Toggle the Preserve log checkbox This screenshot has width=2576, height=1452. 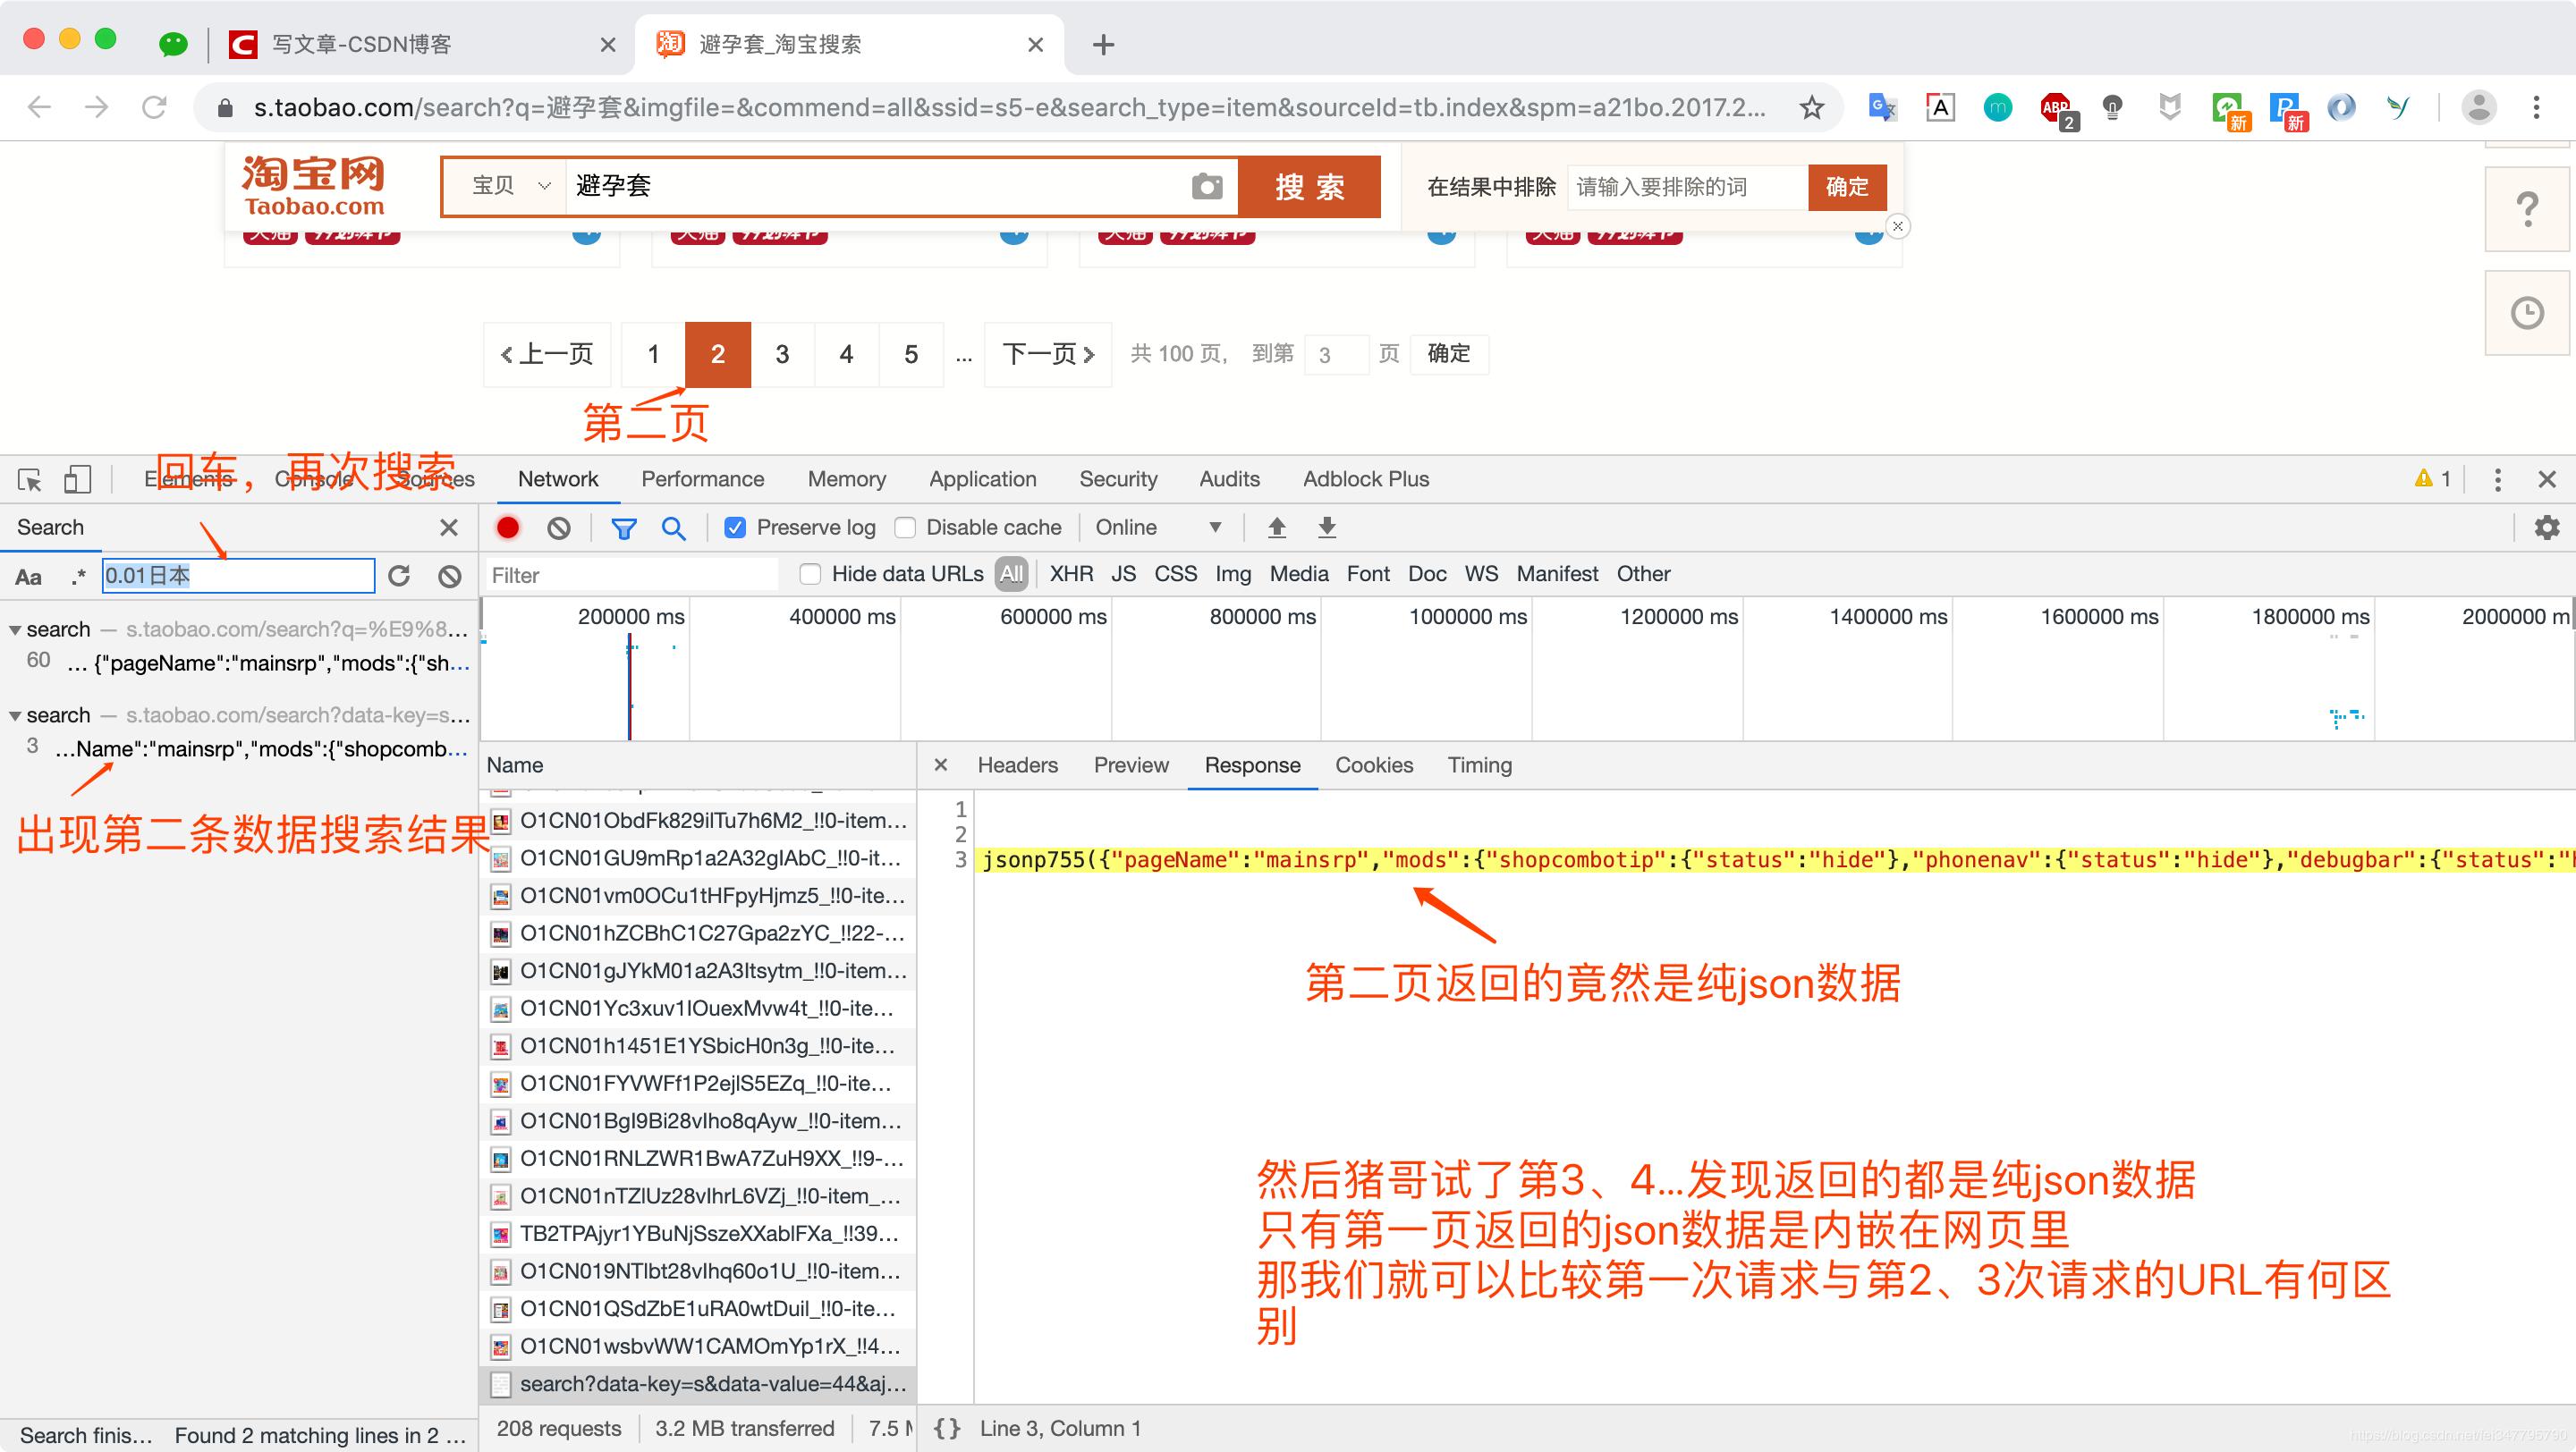pyautogui.click(x=735, y=527)
